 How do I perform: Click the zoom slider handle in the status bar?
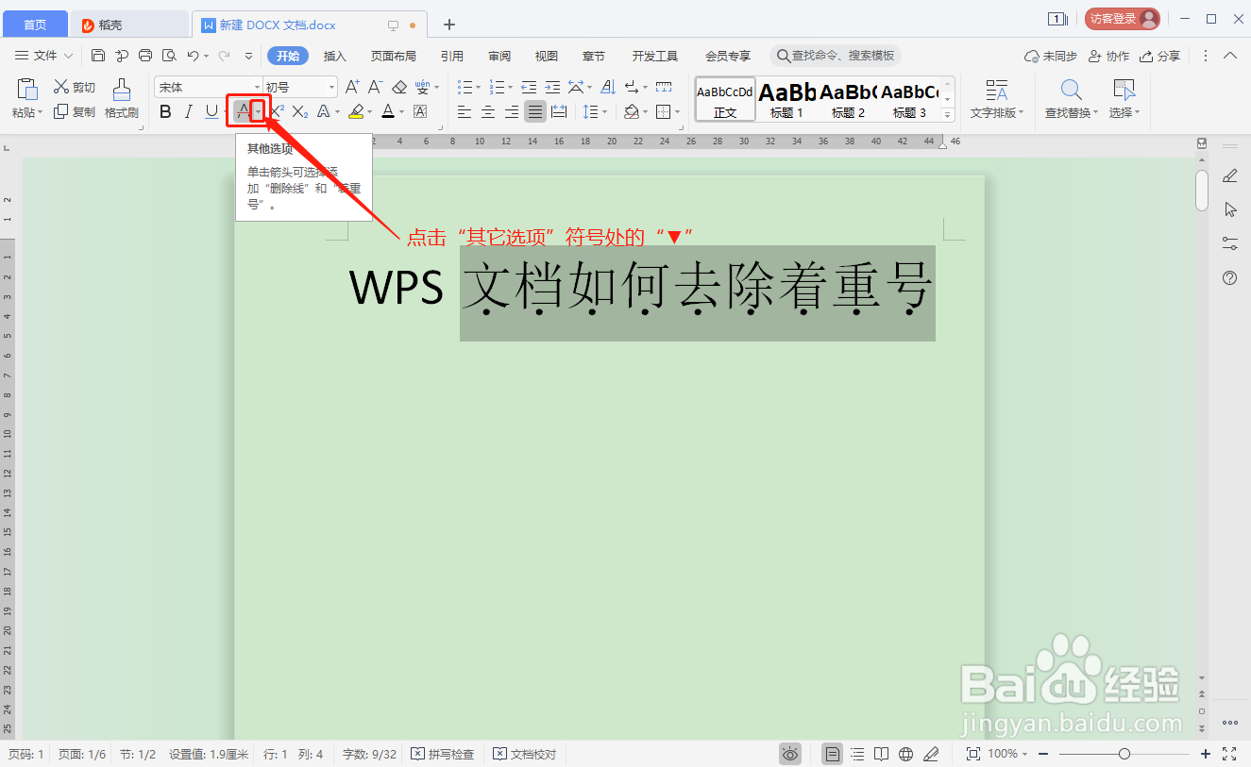click(x=1124, y=754)
